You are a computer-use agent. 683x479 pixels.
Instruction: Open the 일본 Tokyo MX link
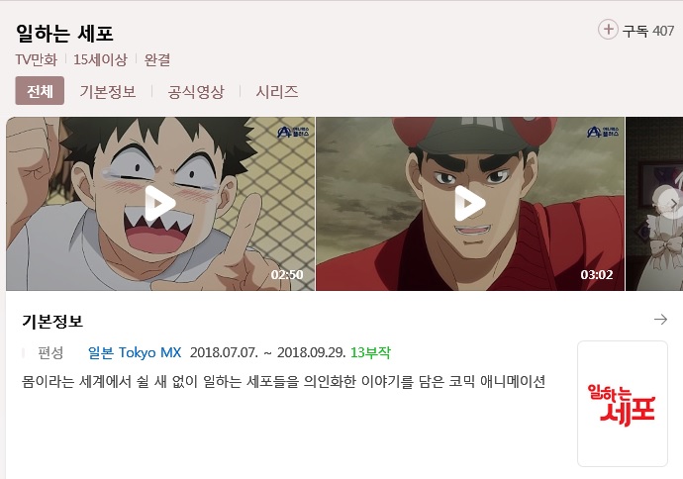[135, 352]
